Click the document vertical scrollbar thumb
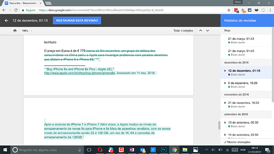The image size is (274, 154). coord(219,125)
